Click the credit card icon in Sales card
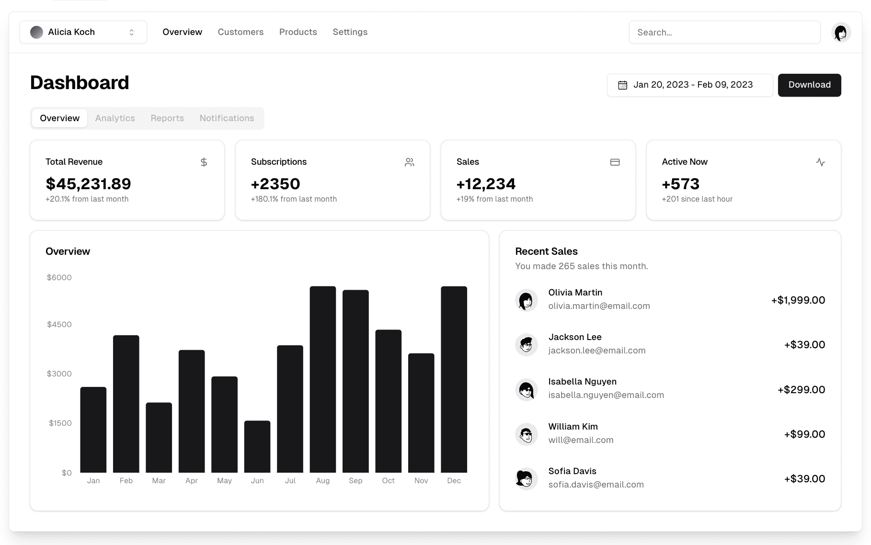The width and height of the screenshot is (871, 545). point(615,162)
